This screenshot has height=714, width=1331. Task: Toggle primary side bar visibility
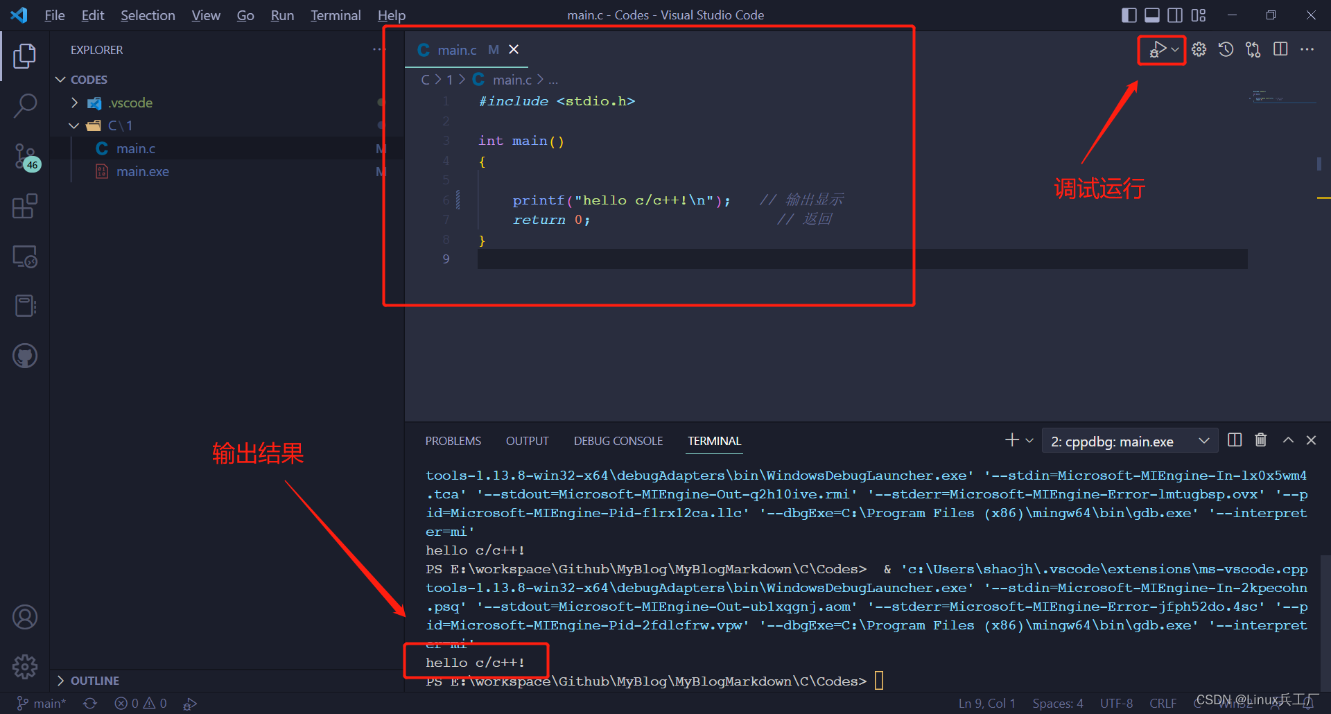coord(1129,15)
